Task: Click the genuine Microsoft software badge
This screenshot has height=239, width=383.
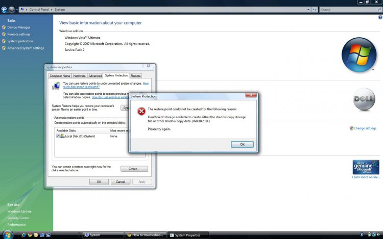Action: click(366, 167)
